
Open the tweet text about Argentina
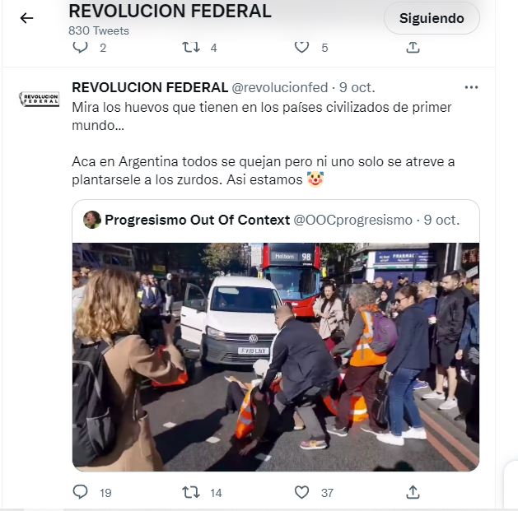[x=264, y=143]
